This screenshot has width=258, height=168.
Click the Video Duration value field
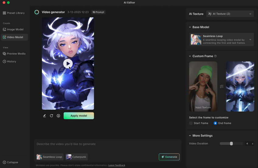[249, 143]
